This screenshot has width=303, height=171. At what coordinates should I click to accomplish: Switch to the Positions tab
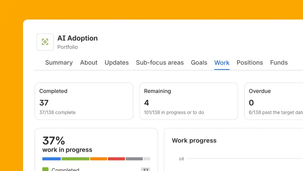coord(249,62)
